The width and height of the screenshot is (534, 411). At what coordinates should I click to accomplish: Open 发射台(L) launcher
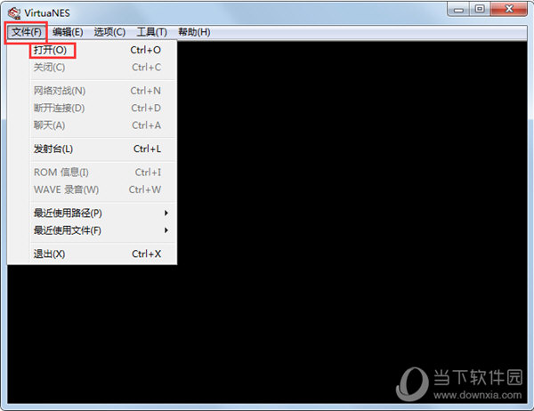pyautogui.click(x=53, y=149)
